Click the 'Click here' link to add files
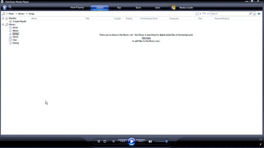The width and height of the screenshot is (264, 148). point(146,38)
